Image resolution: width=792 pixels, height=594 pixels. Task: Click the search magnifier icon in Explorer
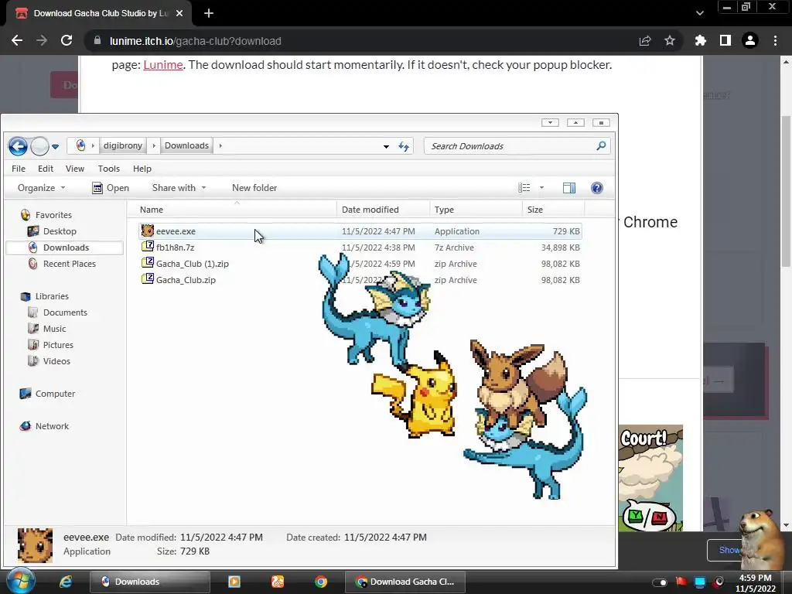click(601, 146)
